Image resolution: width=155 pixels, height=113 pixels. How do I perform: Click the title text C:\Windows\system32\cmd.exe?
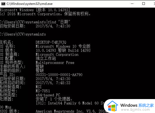[x=30, y=4]
